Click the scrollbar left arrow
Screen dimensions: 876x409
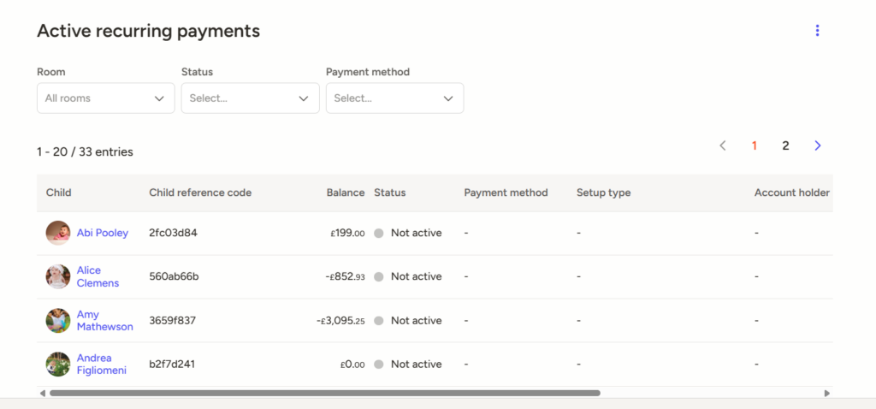point(43,394)
